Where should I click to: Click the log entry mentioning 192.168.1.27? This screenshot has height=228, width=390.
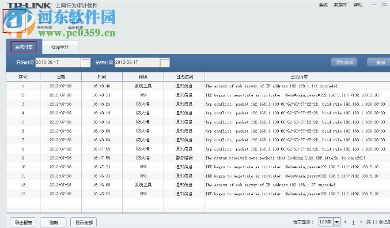pos(270,185)
